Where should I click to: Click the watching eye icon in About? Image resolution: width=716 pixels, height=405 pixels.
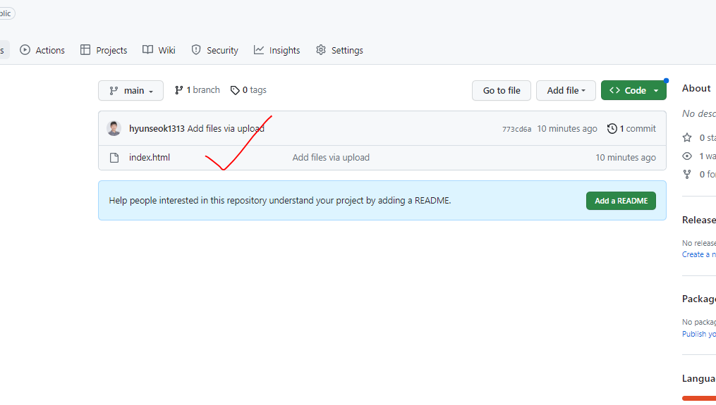tap(687, 156)
